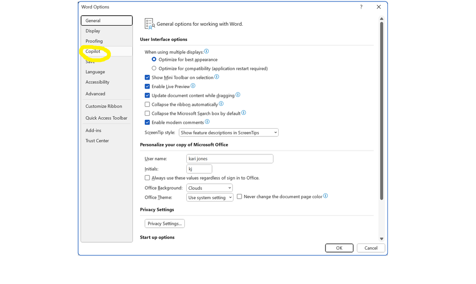Check Never change the document page color

[x=240, y=196]
